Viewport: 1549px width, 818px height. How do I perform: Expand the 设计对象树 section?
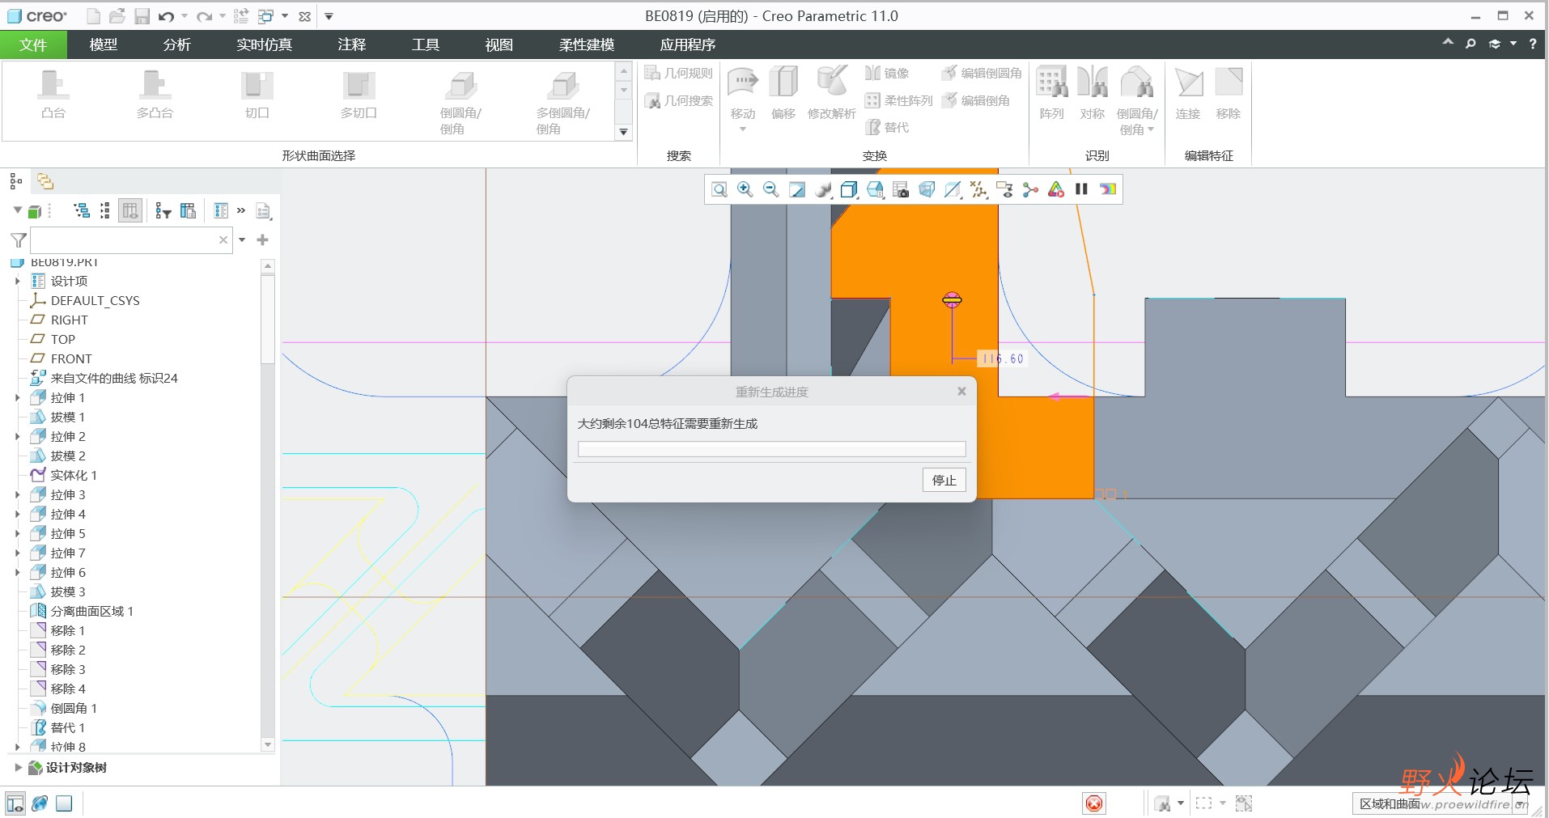(18, 768)
